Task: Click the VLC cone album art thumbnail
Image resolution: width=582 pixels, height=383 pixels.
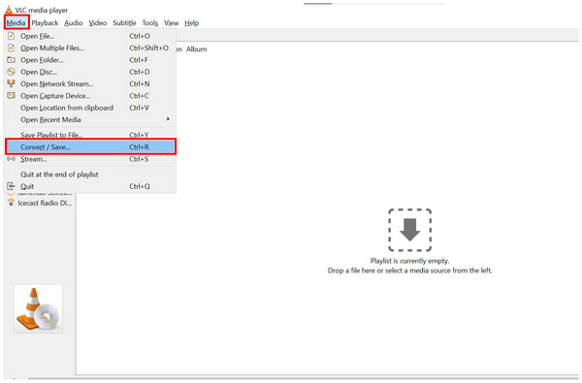Action: 38,308
